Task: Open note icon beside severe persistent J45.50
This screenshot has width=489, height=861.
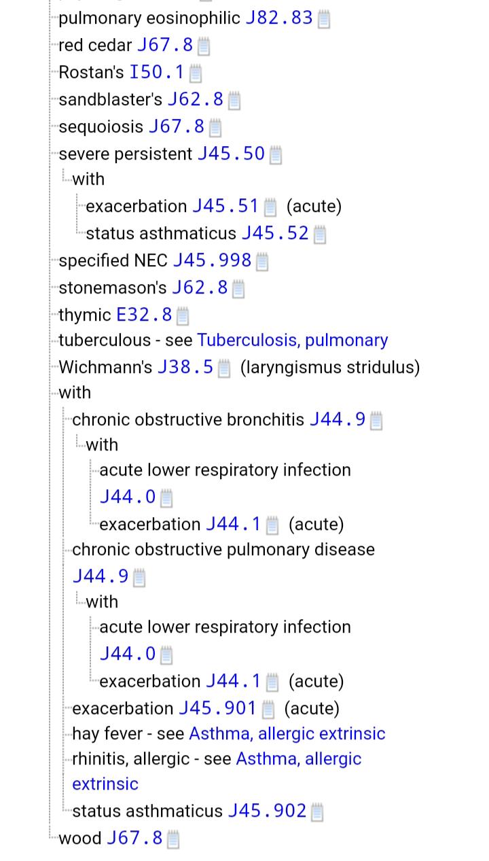Action: [x=275, y=154]
